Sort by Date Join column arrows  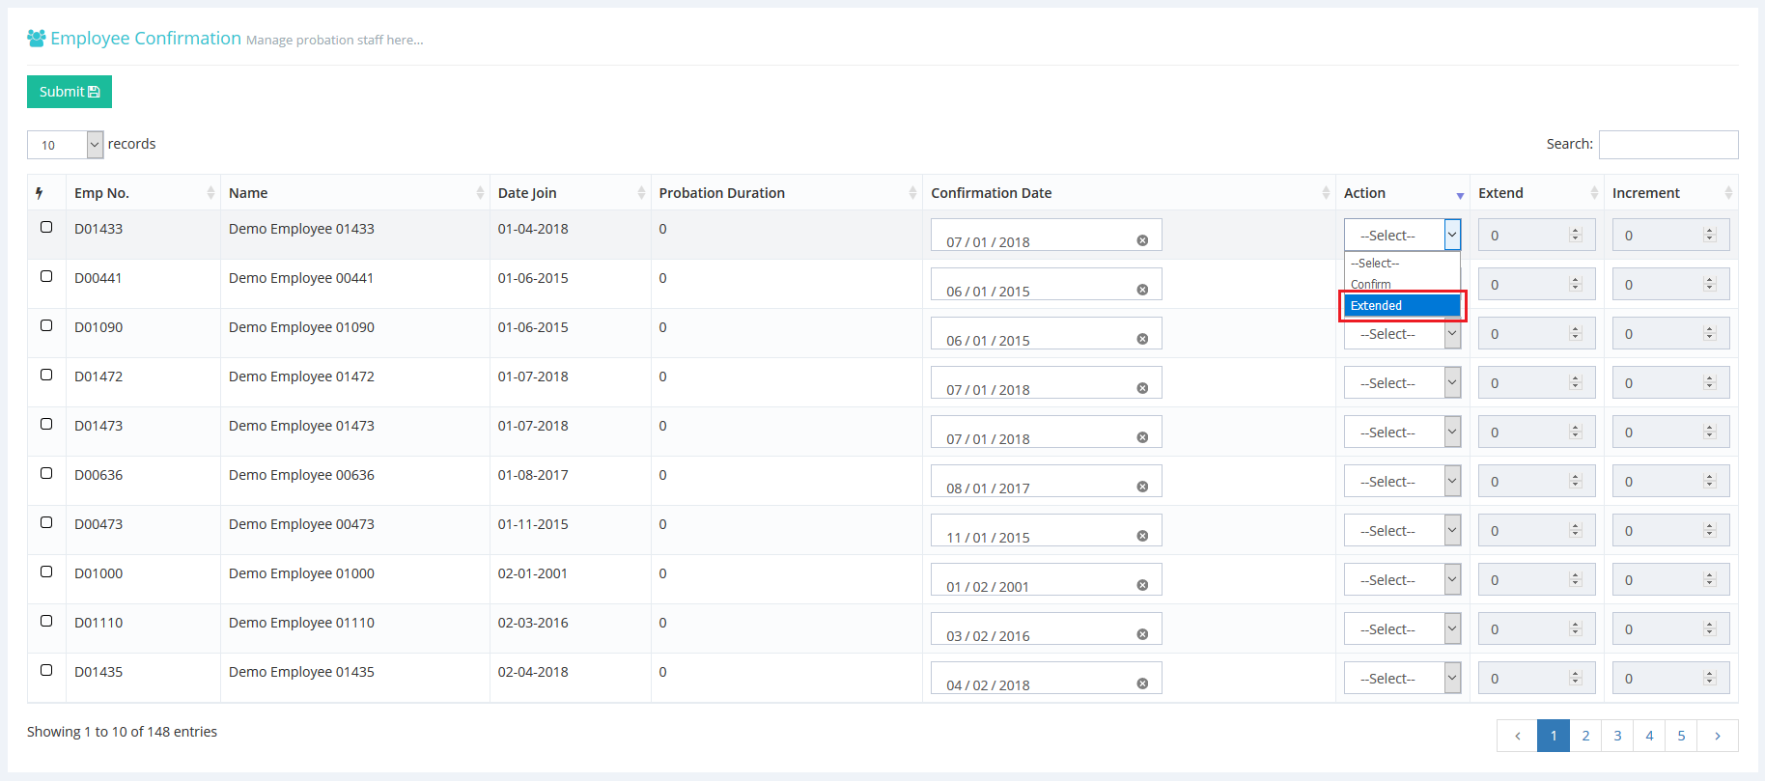click(641, 193)
